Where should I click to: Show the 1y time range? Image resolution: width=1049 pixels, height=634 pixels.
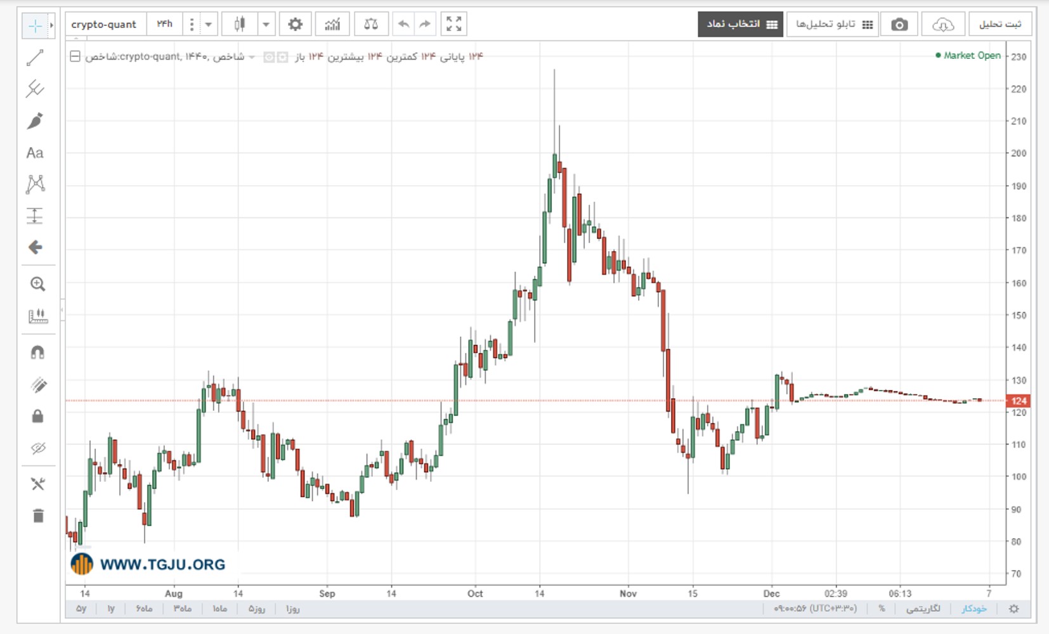(111, 609)
